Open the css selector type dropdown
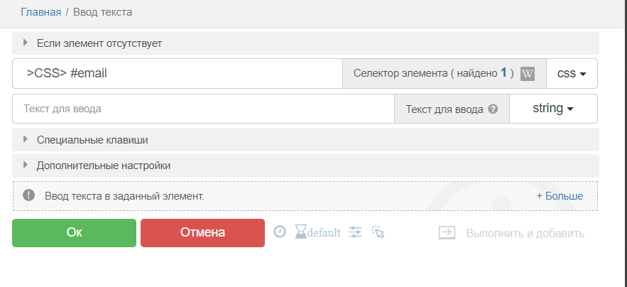The image size is (627, 287). click(x=571, y=73)
